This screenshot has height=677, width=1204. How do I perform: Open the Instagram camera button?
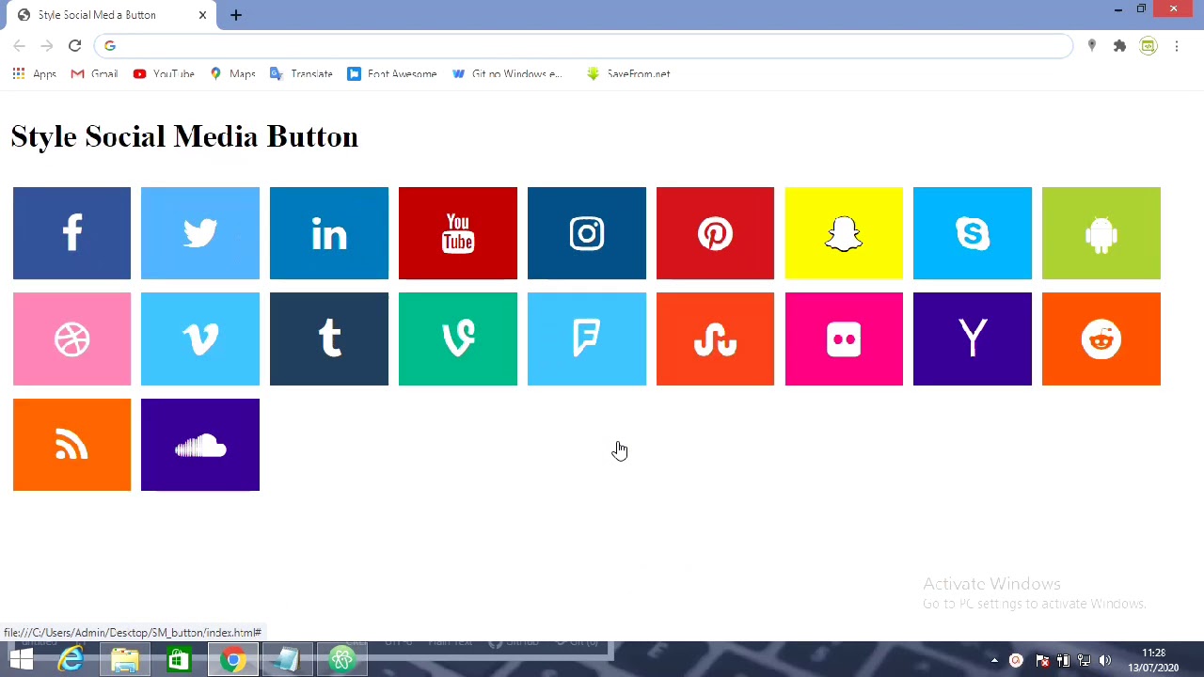tap(587, 233)
